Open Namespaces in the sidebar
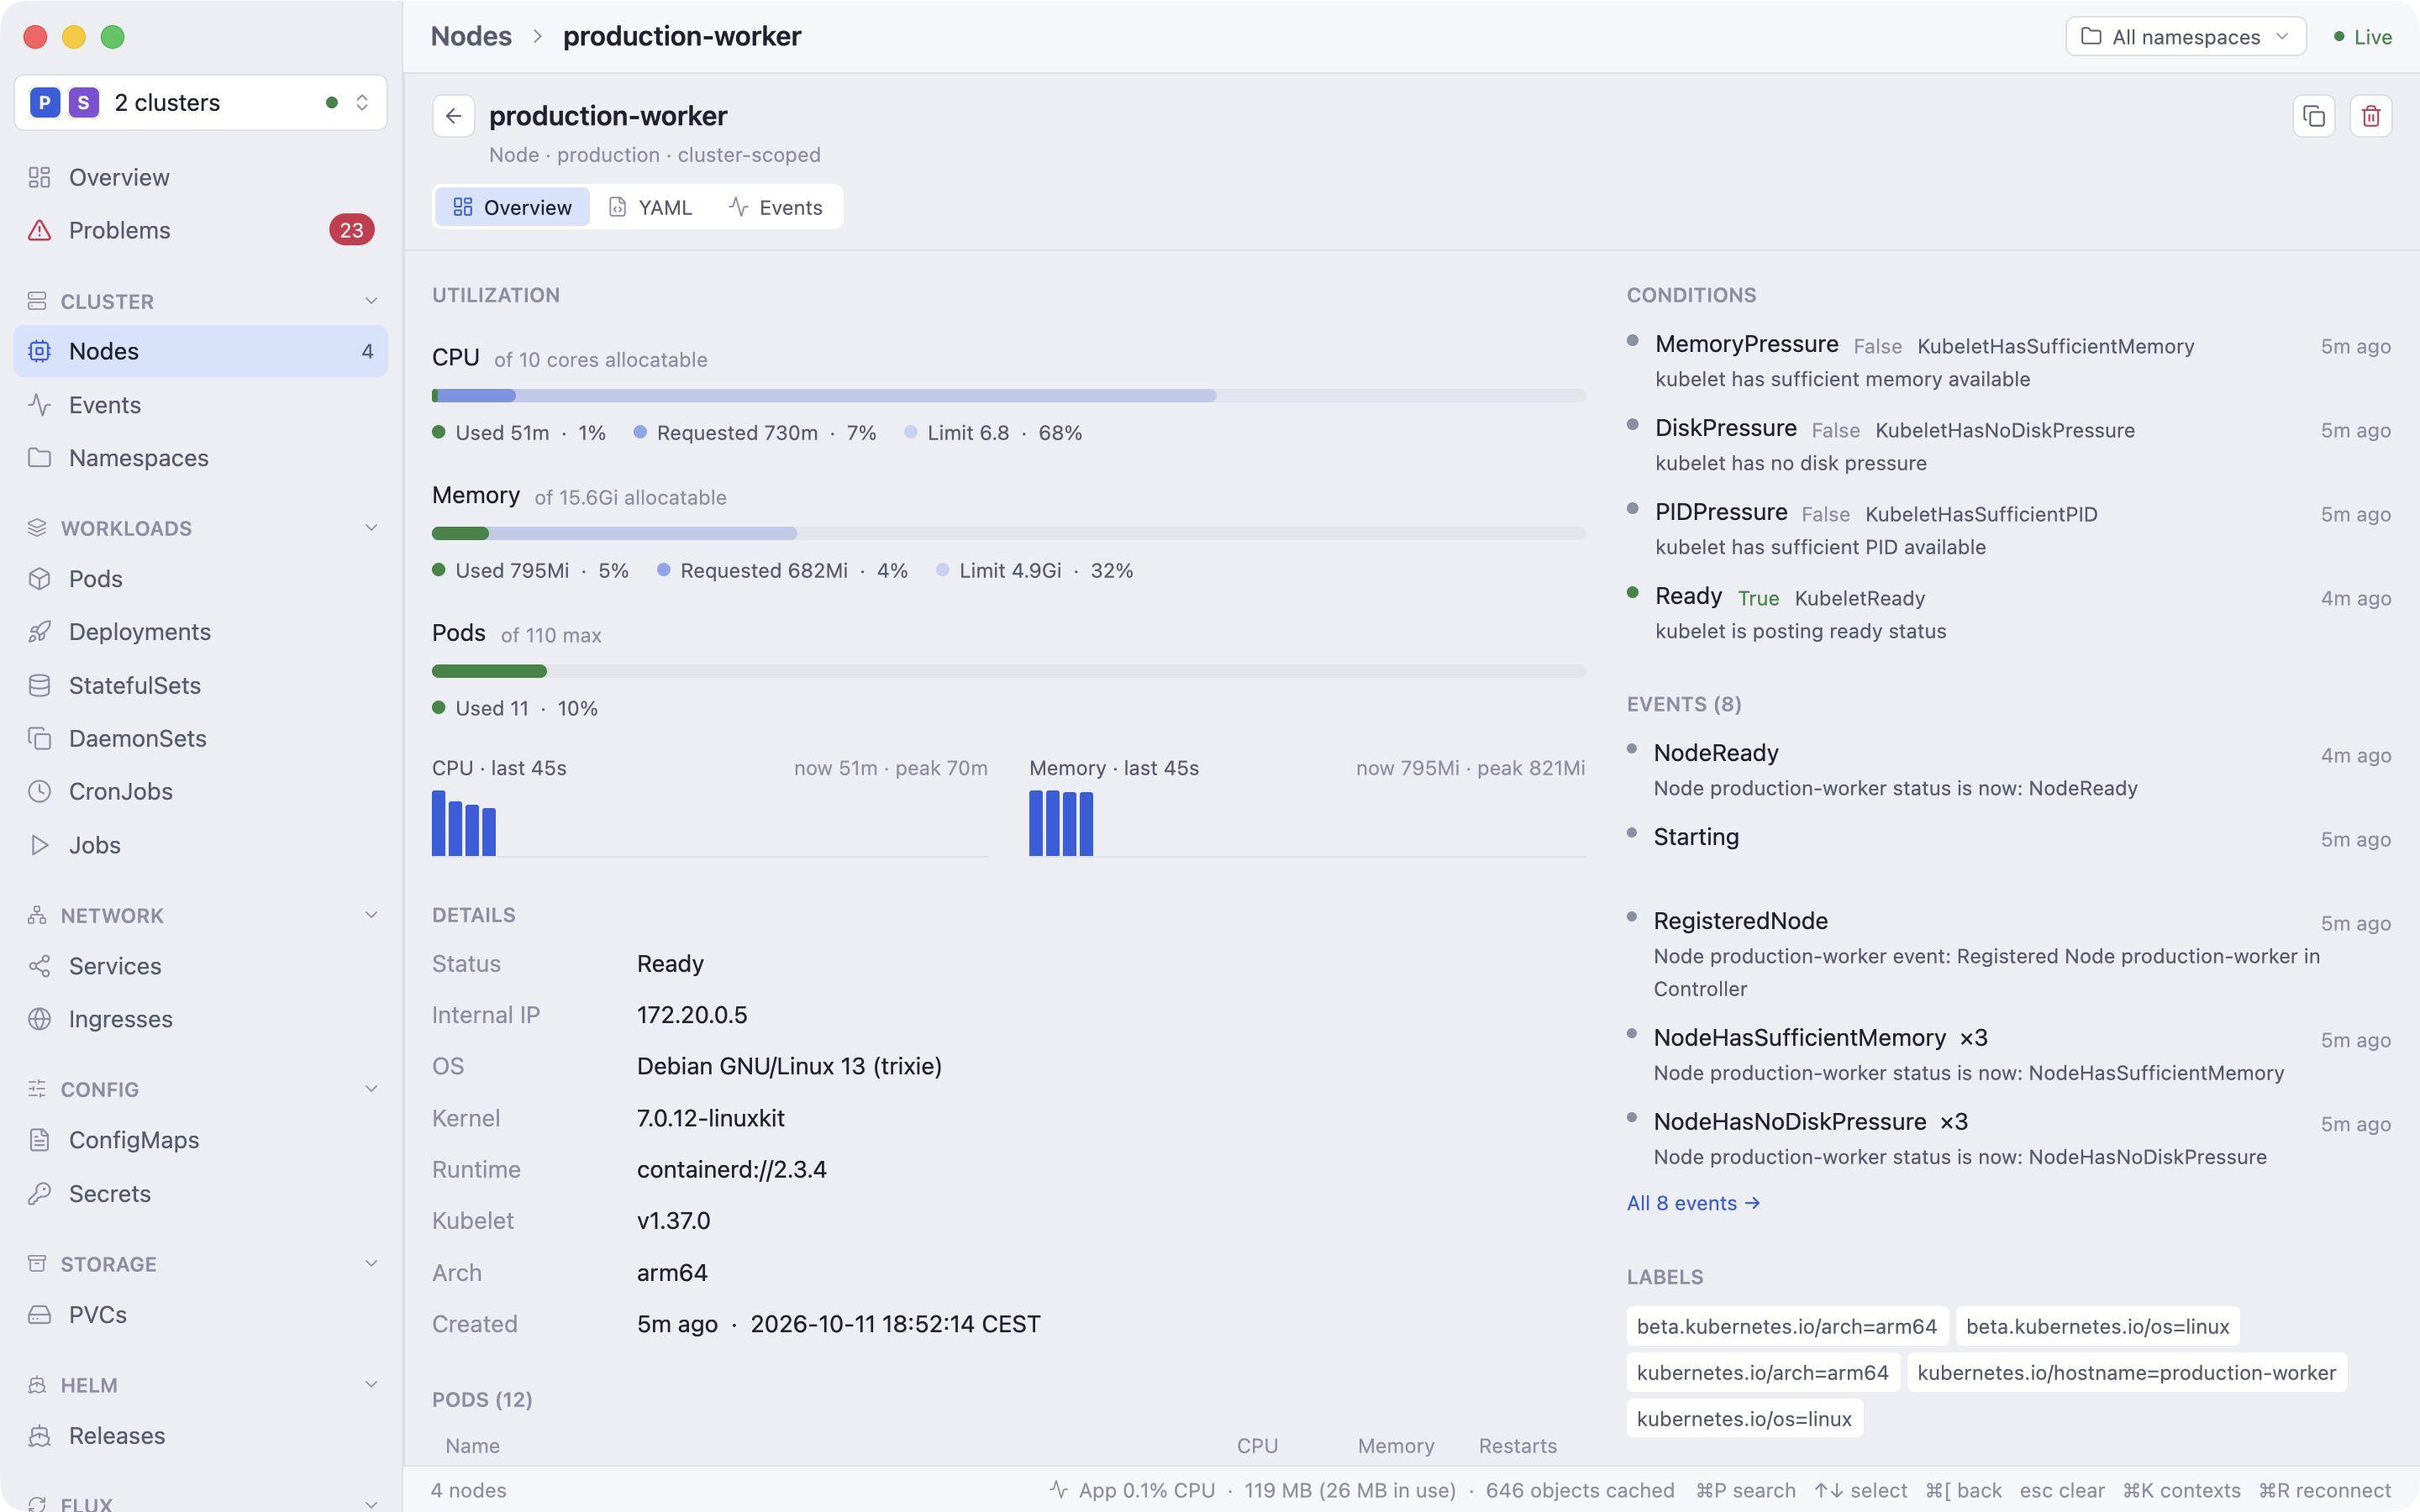The width and height of the screenshot is (2420, 1512). [200, 458]
